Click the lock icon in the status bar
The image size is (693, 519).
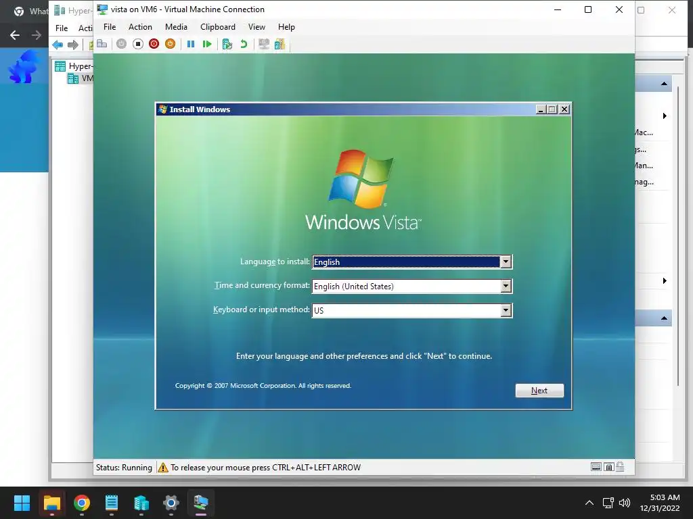click(x=620, y=466)
